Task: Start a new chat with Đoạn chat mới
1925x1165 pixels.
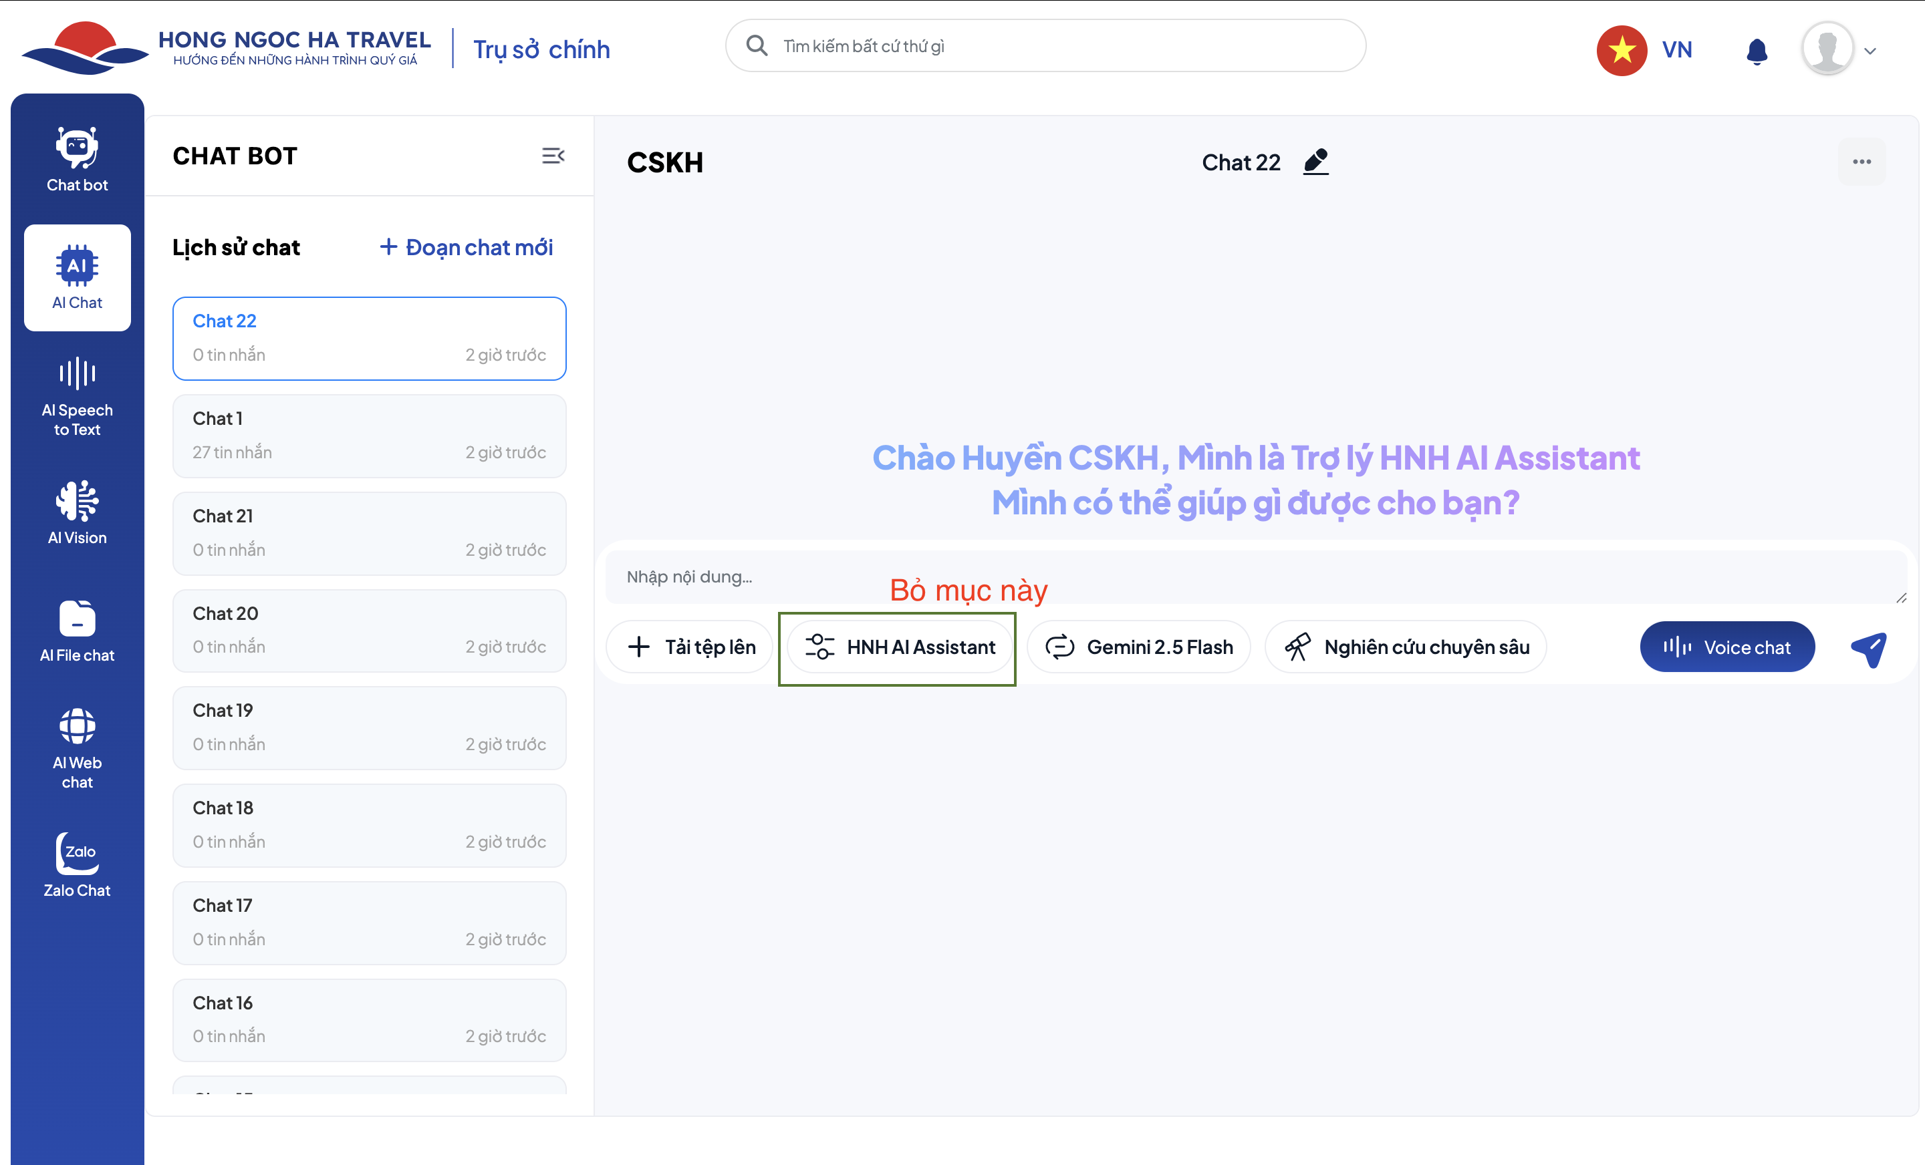Action: point(467,248)
